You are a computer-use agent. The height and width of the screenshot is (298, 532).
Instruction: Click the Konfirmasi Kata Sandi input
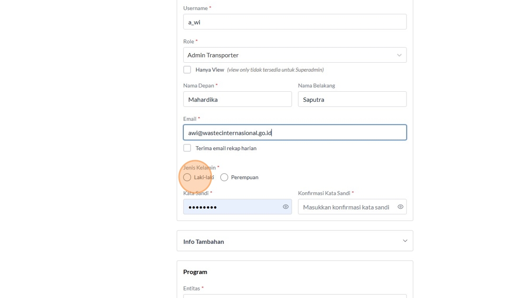pos(347,207)
